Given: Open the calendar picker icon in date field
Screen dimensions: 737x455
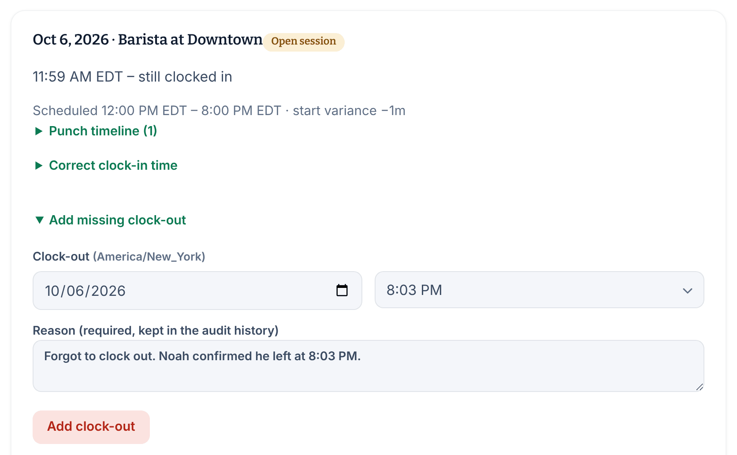Looking at the screenshot, I should [x=342, y=290].
